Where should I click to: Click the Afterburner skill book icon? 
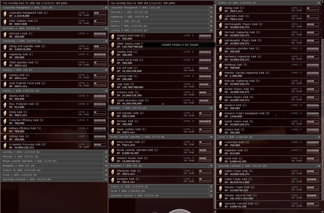coord(113,172)
